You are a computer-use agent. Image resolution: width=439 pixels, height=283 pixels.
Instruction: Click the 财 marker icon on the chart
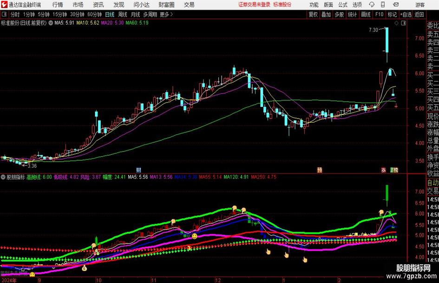click(x=138, y=170)
